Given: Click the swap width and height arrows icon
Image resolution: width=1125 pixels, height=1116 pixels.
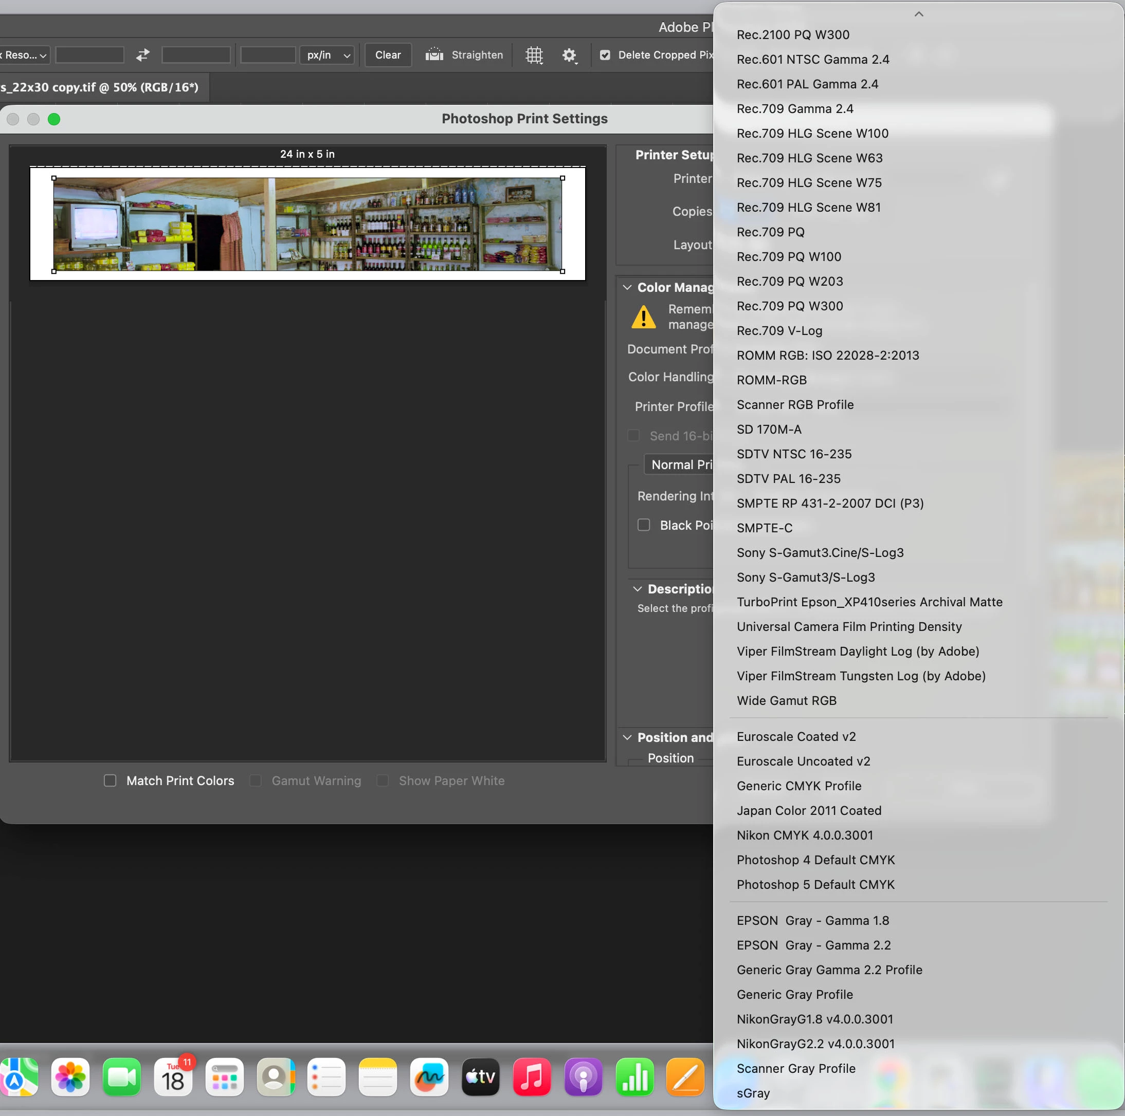Looking at the screenshot, I should [x=142, y=54].
